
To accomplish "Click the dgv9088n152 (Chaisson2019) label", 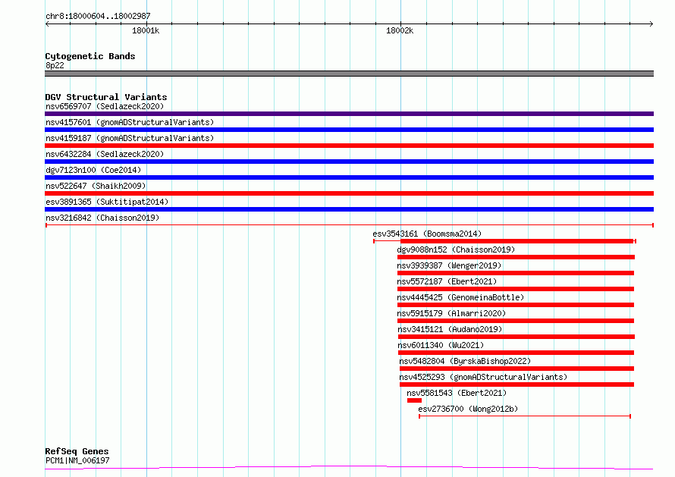I will (456, 249).
